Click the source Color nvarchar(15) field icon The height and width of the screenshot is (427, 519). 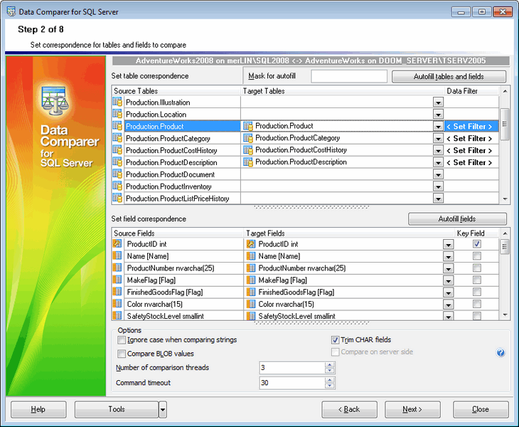click(x=117, y=304)
